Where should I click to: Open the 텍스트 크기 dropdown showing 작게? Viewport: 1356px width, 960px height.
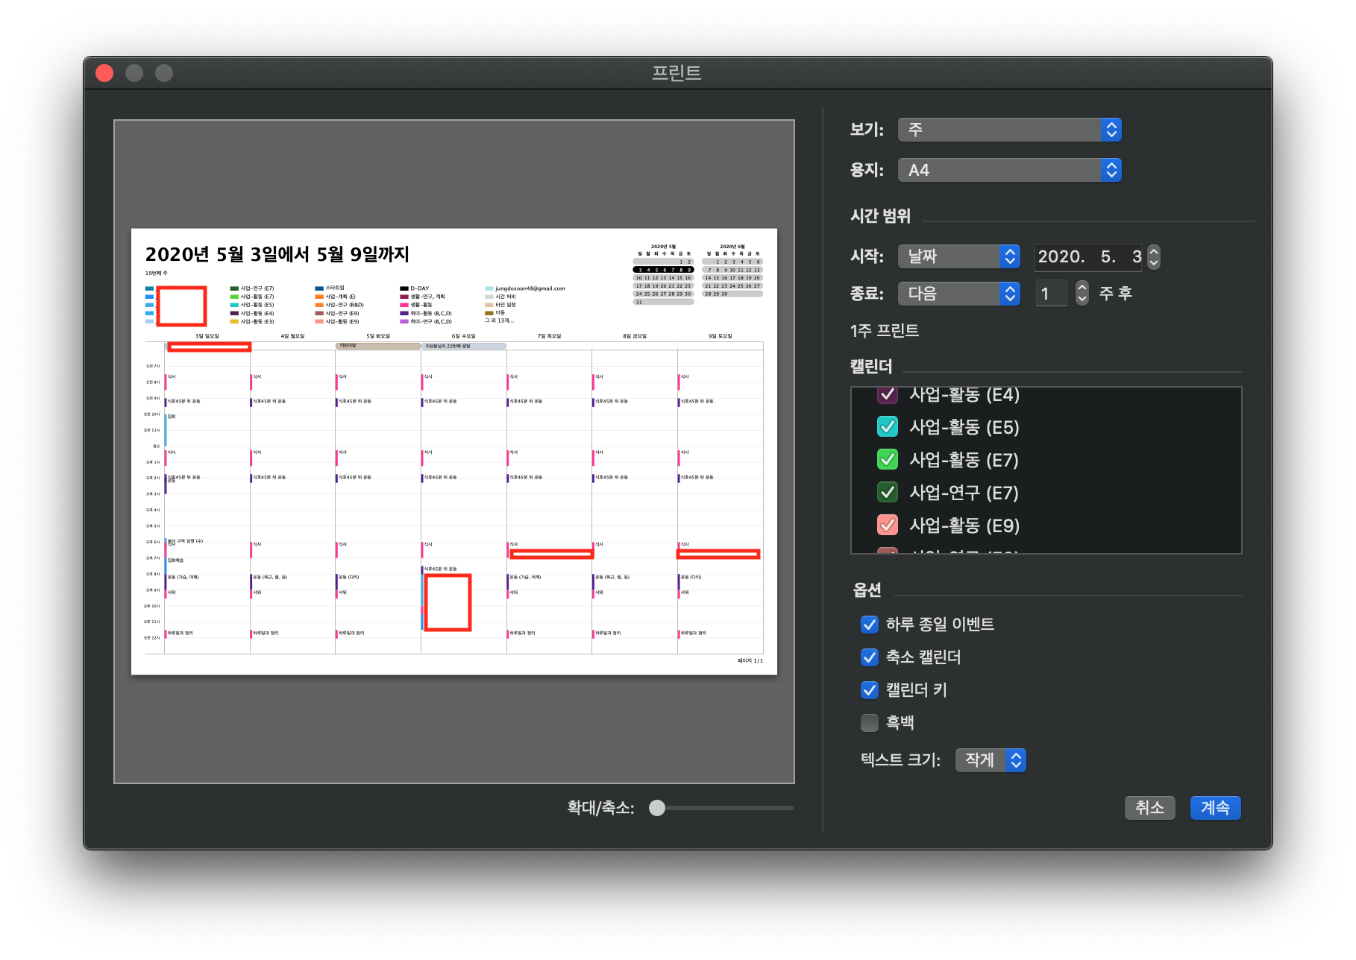[x=991, y=760]
